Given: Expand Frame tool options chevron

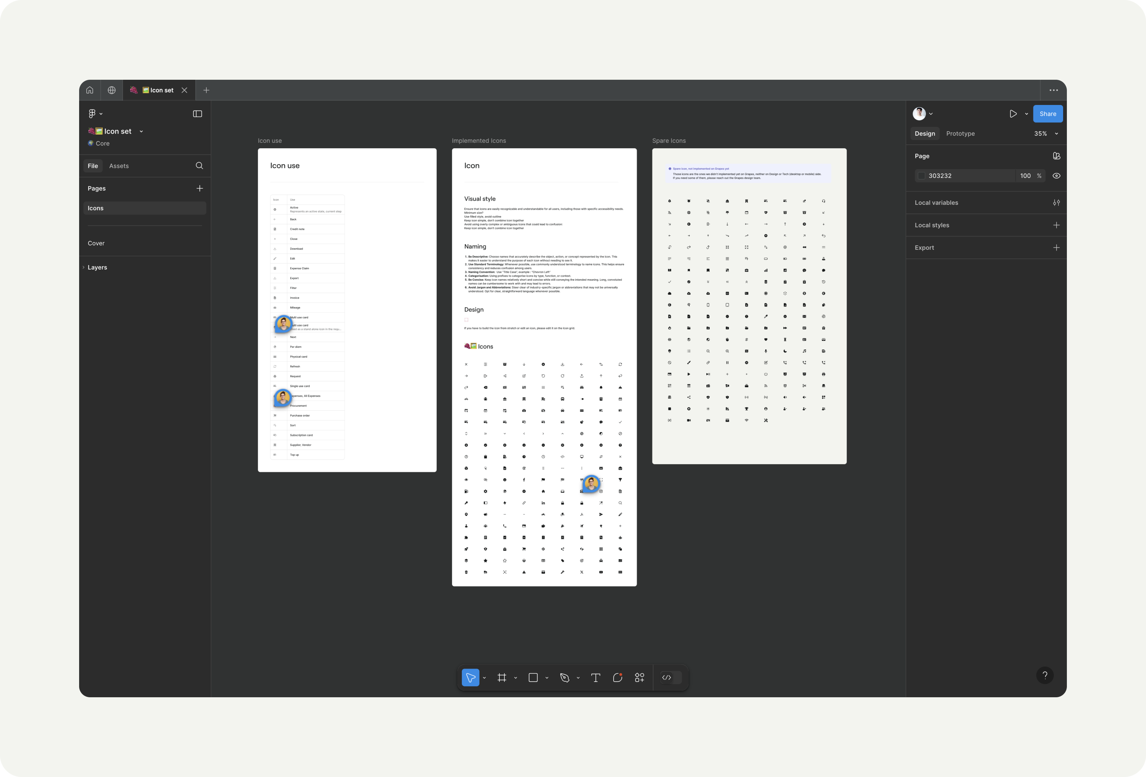Looking at the screenshot, I should click(516, 678).
